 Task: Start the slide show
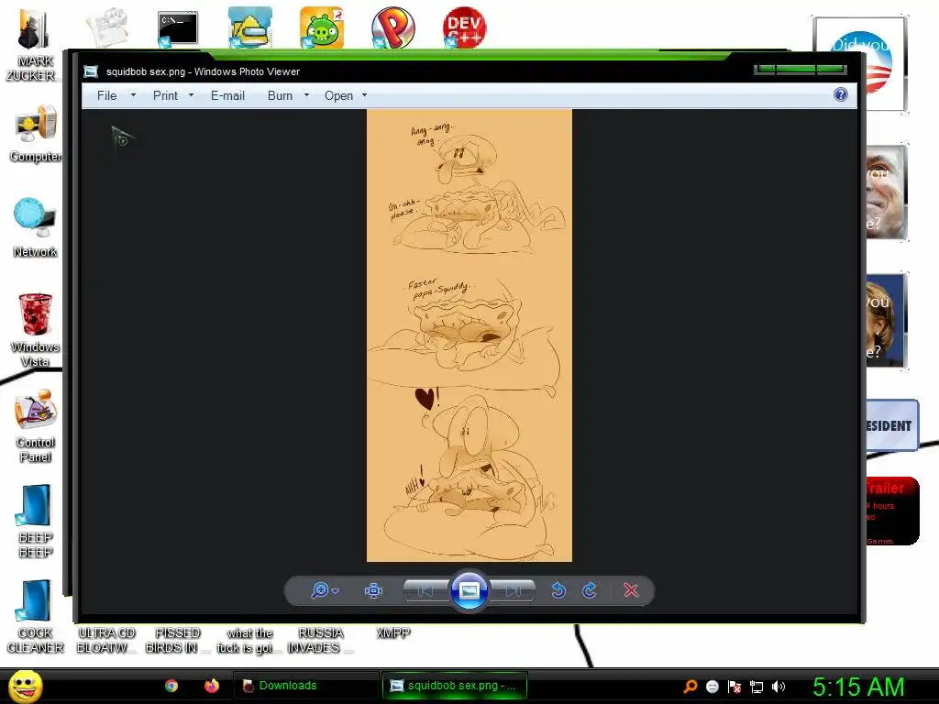[469, 590]
